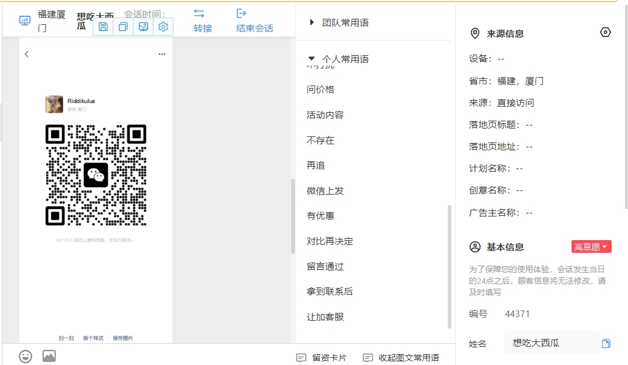
Task: Click the 姓名 input field
Action: tap(552, 343)
